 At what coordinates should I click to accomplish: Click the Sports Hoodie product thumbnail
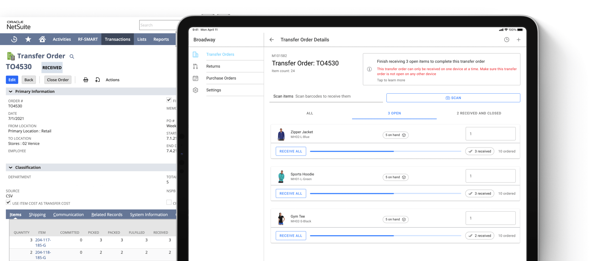[x=281, y=176]
